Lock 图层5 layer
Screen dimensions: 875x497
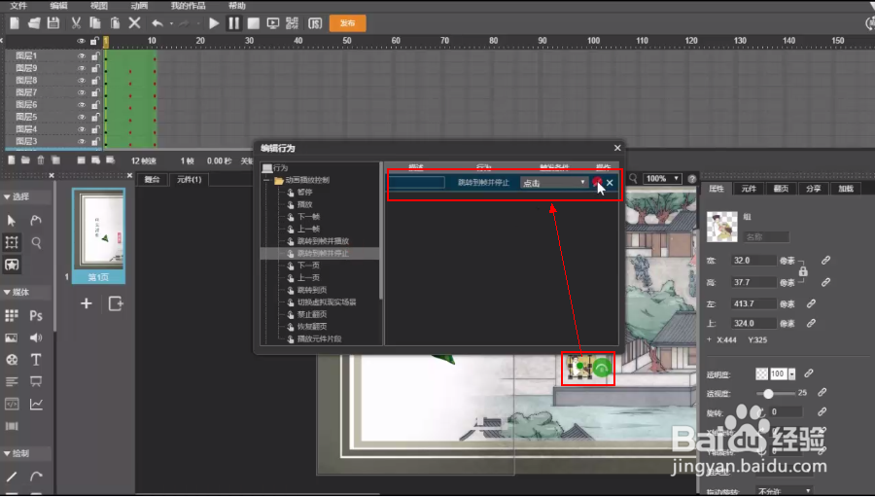[x=95, y=118]
